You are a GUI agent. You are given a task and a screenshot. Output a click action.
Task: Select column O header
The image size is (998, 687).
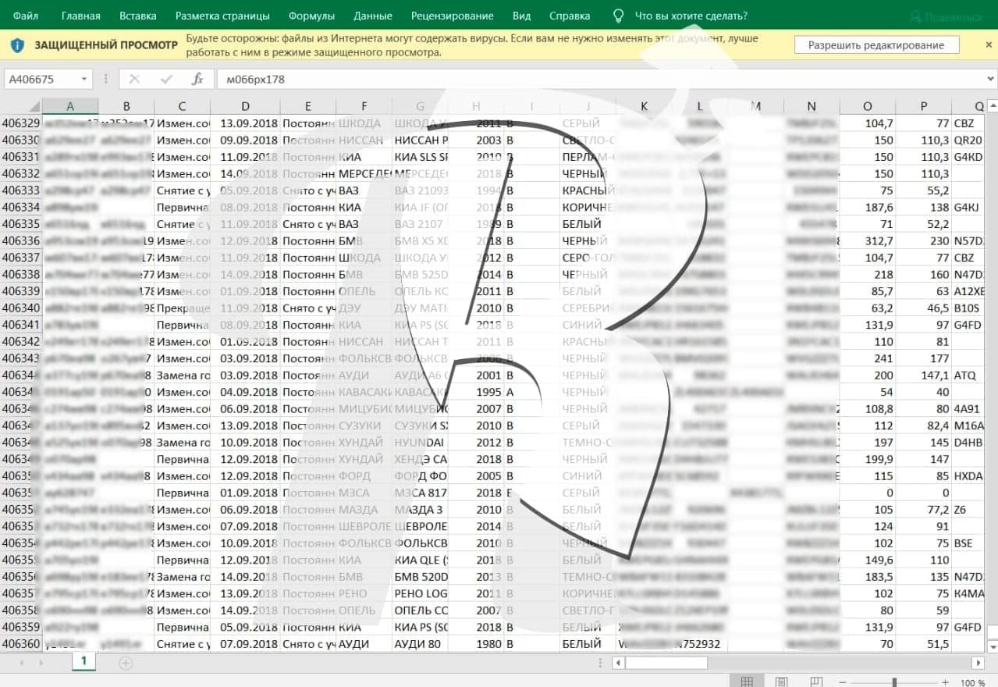click(x=868, y=106)
